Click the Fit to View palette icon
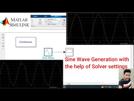134x101 pixels. [3, 38]
